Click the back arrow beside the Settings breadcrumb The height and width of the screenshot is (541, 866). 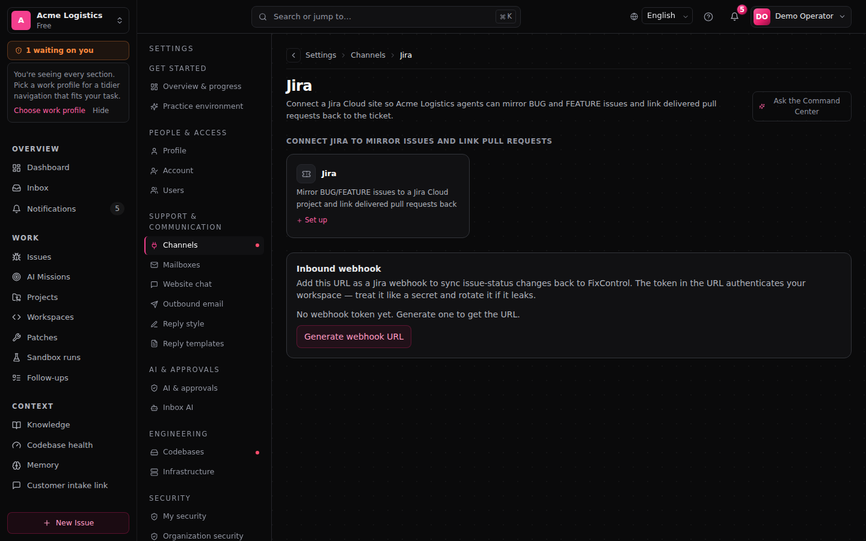point(293,55)
